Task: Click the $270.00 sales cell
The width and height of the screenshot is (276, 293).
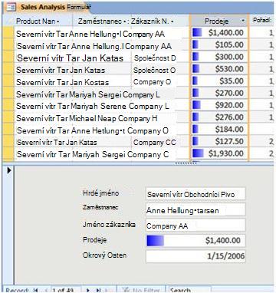Action: (219, 93)
